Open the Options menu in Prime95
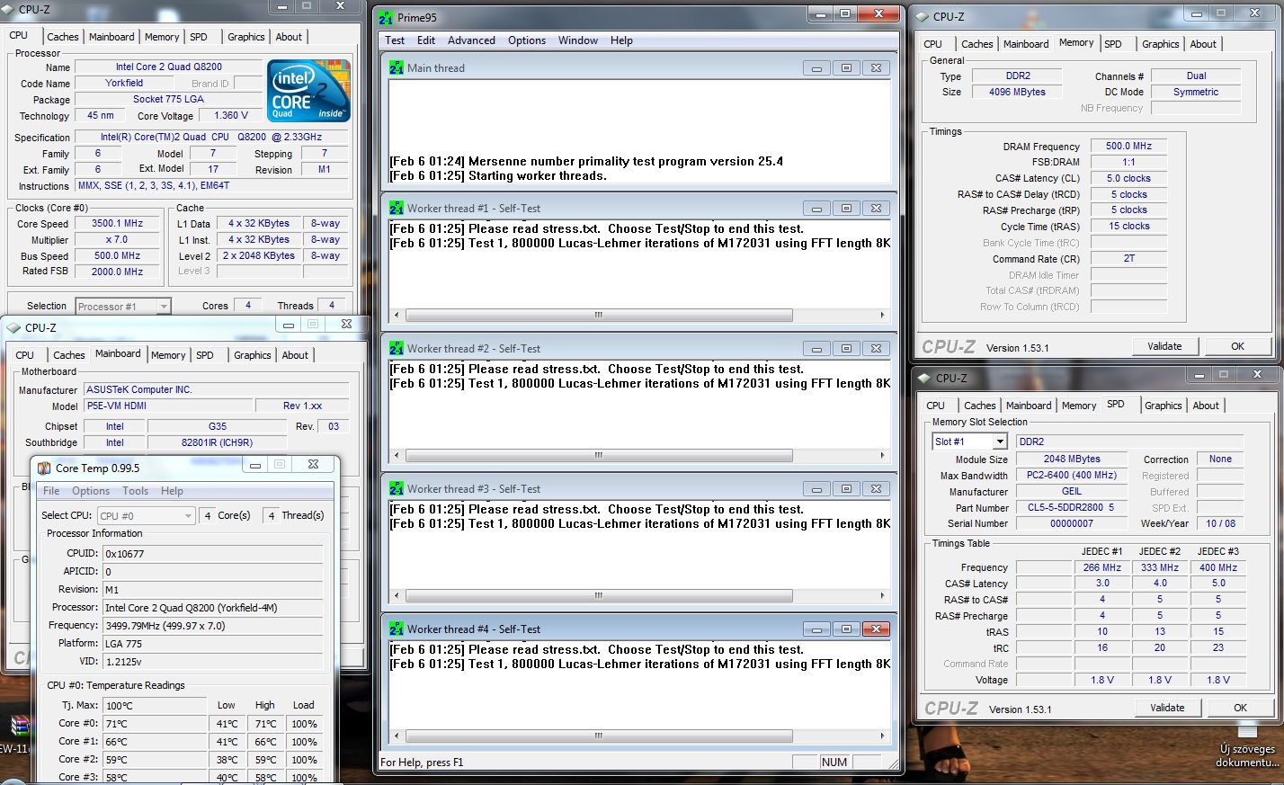The height and width of the screenshot is (785, 1284). 527,40
